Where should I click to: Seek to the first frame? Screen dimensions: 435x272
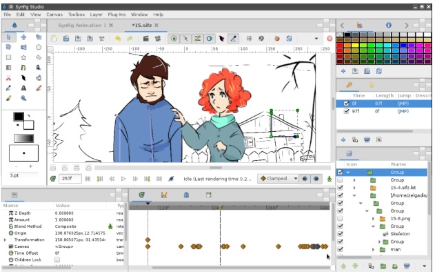pos(88,179)
